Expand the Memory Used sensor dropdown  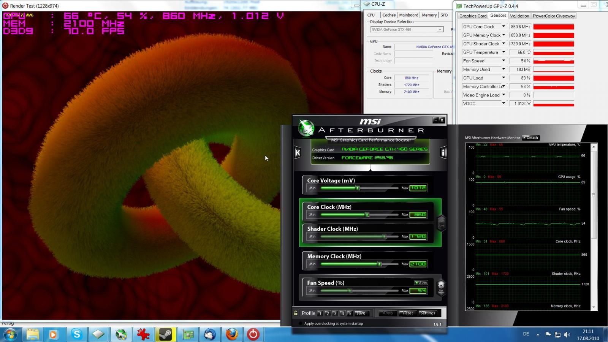tap(503, 69)
